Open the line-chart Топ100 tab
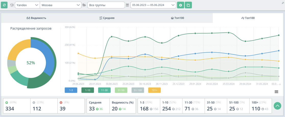Image resolution: width=285 pixels, height=117 pixels. coord(248,18)
